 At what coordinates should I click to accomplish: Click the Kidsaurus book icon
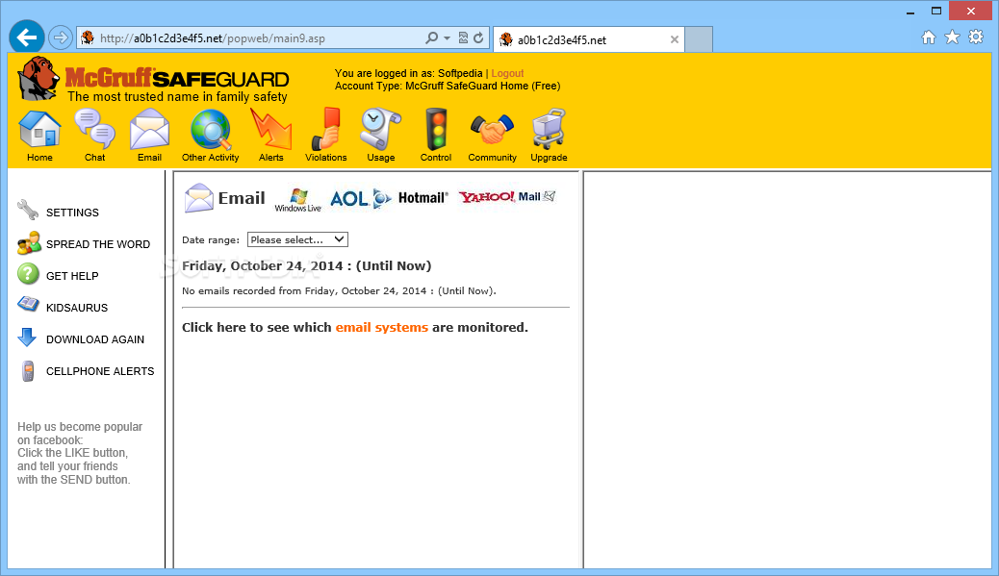[x=28, y=305]
